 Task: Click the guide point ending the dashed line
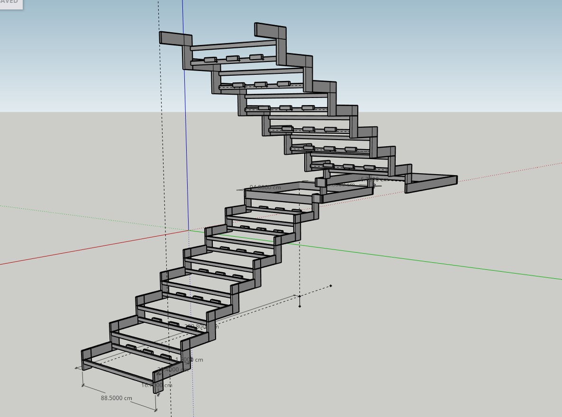(331, 285)
